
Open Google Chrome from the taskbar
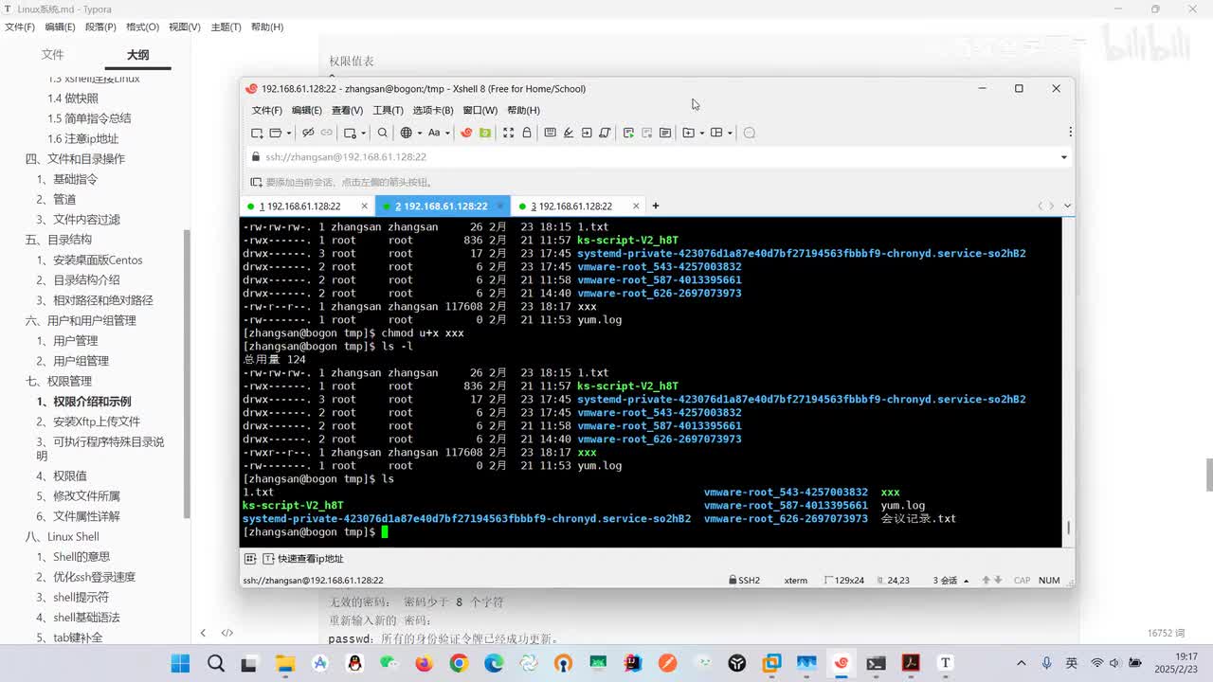(x=459, y=663)
